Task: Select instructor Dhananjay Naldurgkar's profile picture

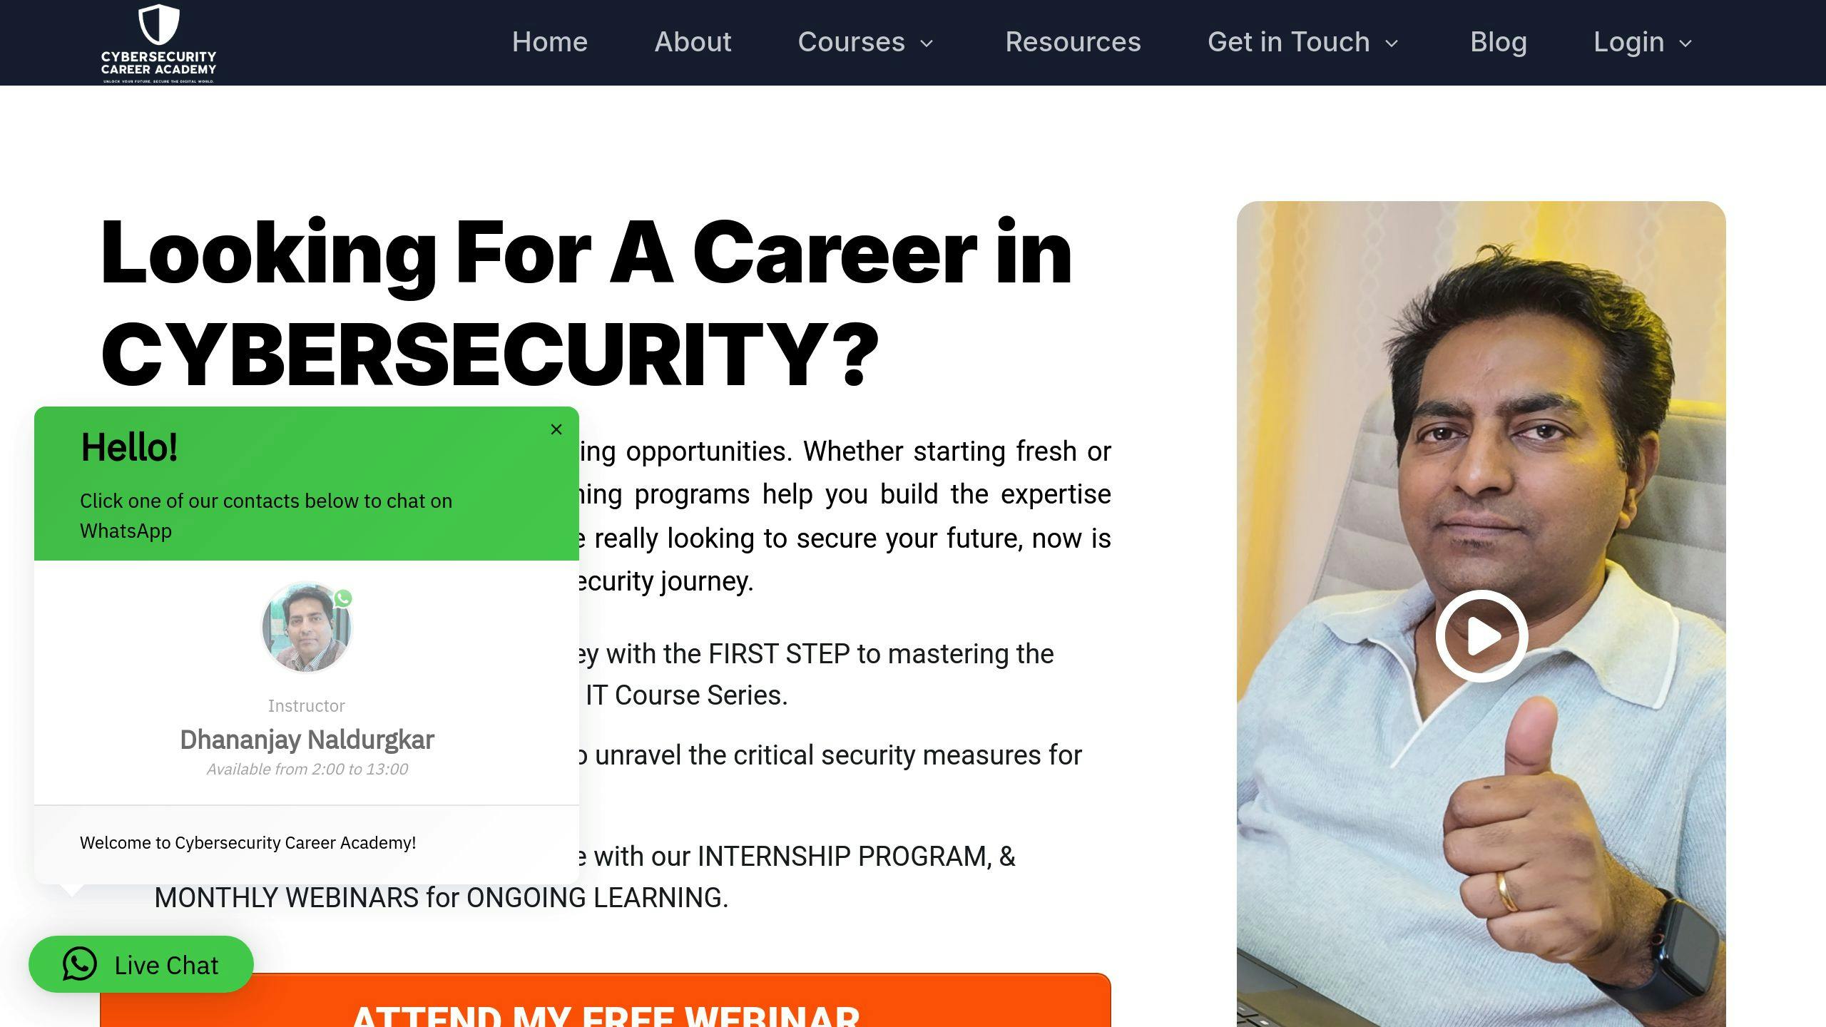Action: click(x=306, y=626)
